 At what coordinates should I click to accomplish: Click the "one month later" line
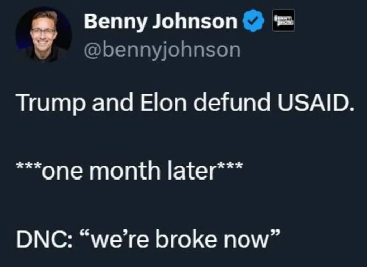[129, 171]
